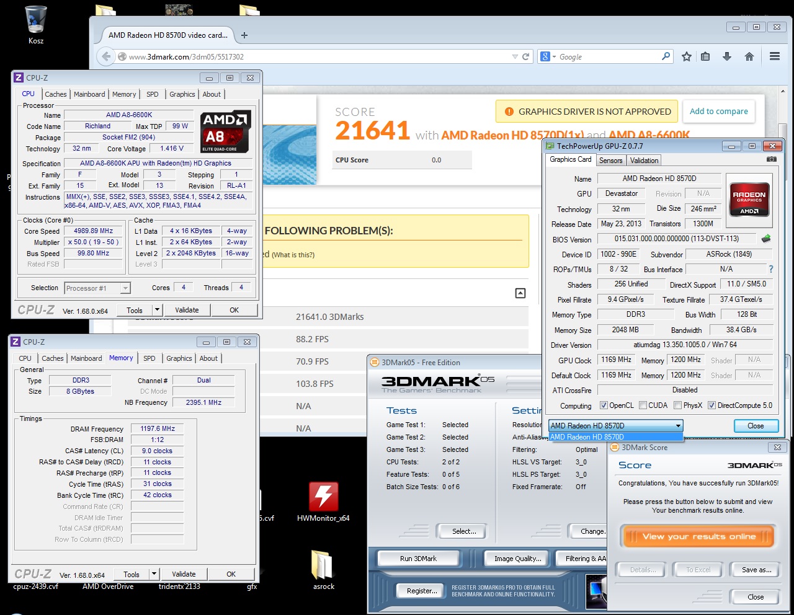
Task: Bookmark this page with the star icon
Action: click(687, 56)
